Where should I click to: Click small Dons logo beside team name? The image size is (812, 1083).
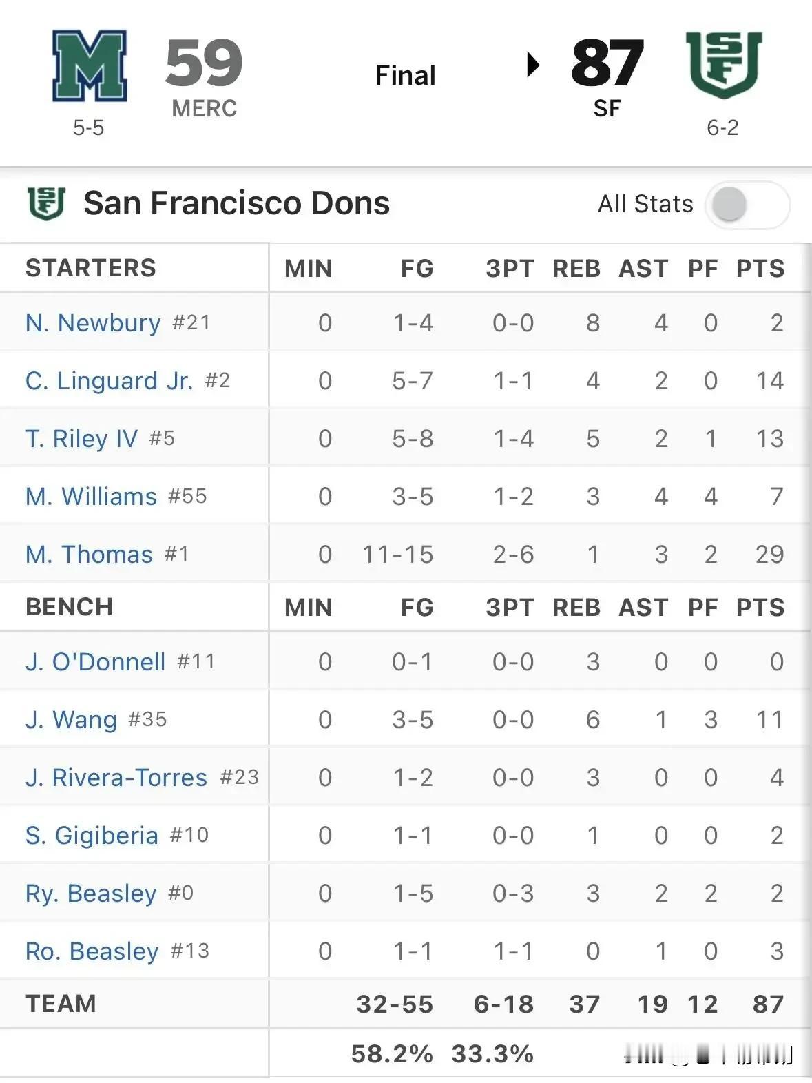pos(46,204)
